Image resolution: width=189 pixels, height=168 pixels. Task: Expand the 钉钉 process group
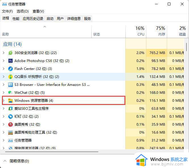point(4,117)
